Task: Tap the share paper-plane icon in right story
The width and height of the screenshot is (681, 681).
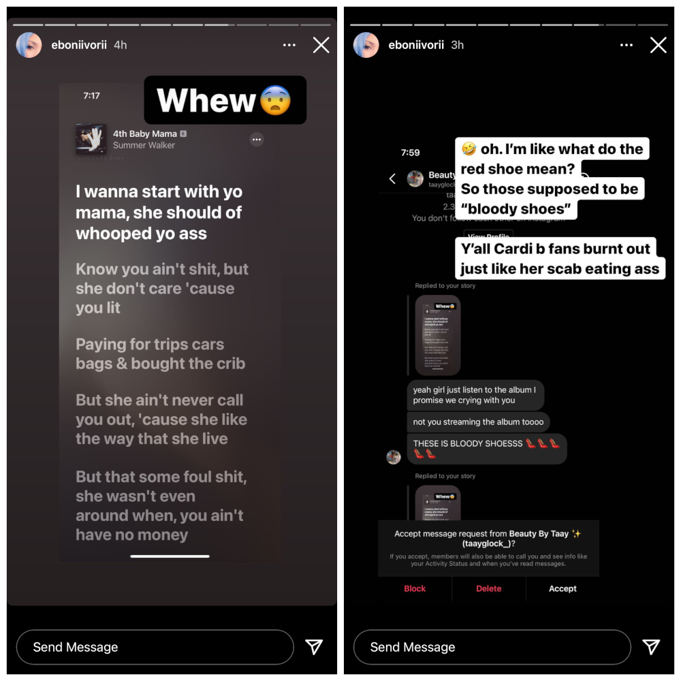Action: pos(651,647)
